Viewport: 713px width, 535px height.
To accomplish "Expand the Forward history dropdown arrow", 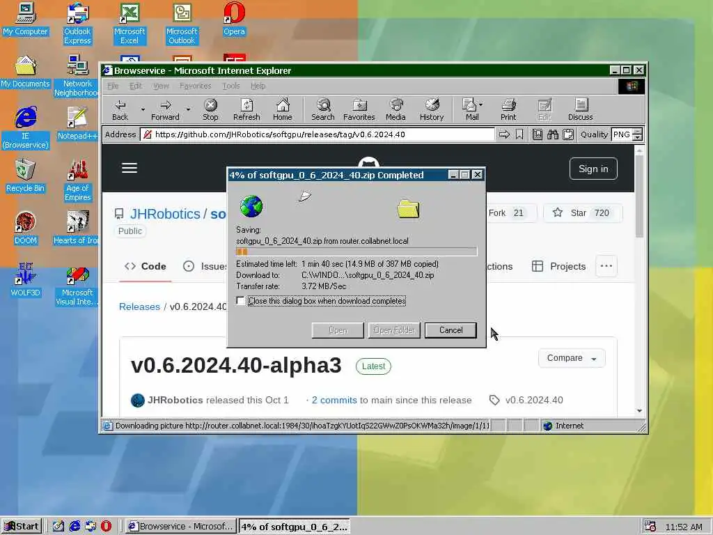I will click(x=188, y=109).
